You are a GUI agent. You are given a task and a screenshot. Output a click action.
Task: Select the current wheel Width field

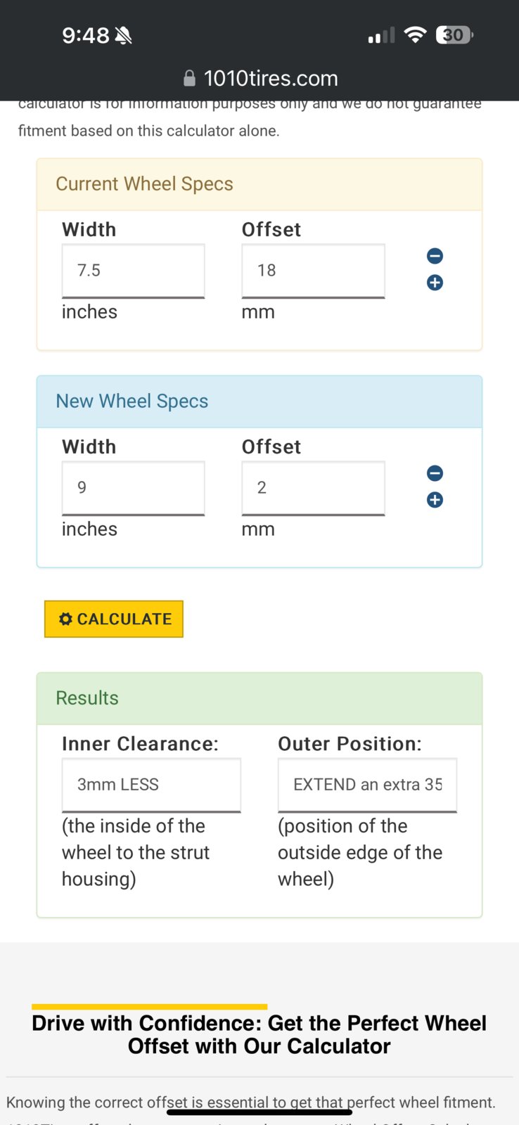[x=133, y=271]
